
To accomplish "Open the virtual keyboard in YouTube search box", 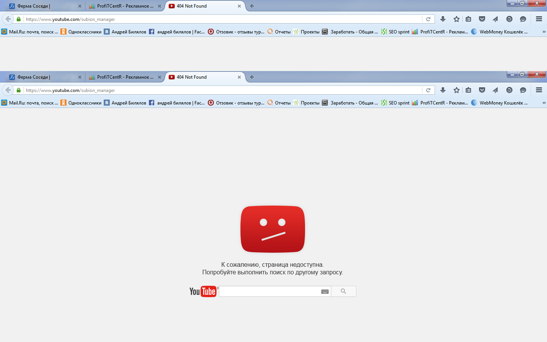I will (325, 291).
